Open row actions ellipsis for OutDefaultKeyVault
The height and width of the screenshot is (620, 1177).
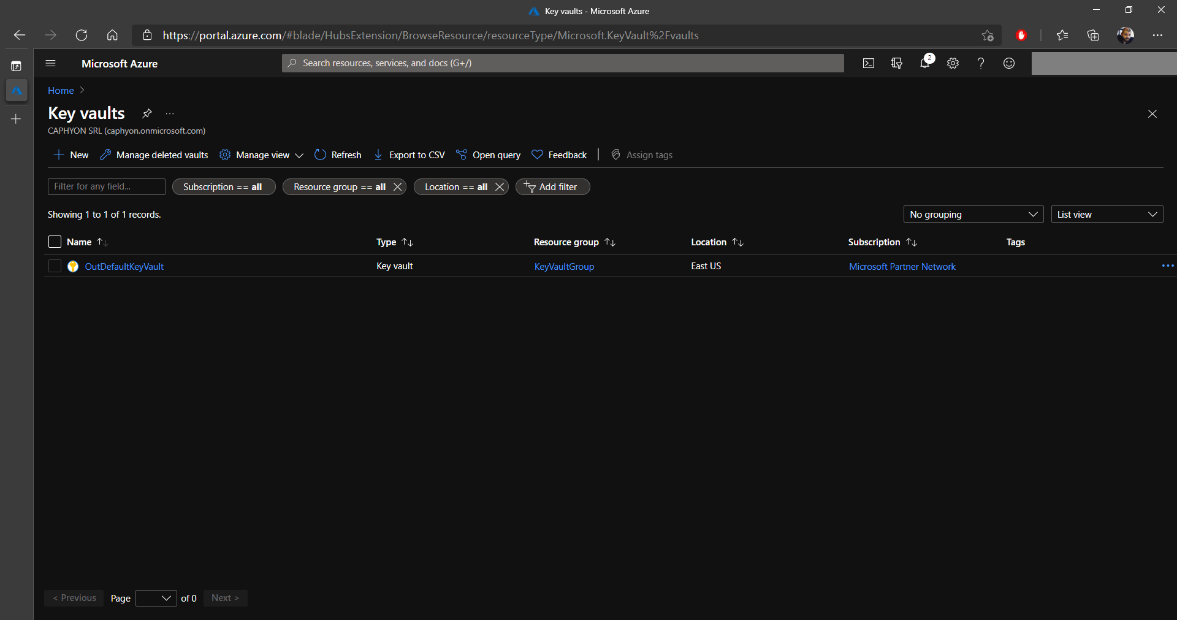(1168, 266)
